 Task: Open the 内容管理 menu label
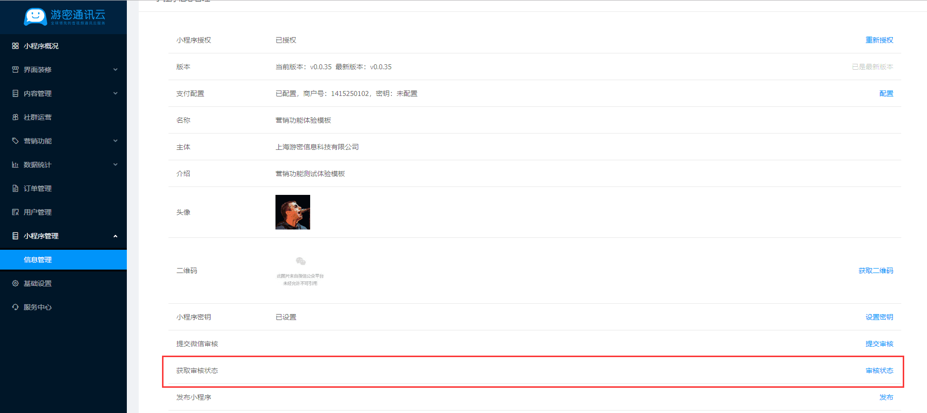click(38, 93)
